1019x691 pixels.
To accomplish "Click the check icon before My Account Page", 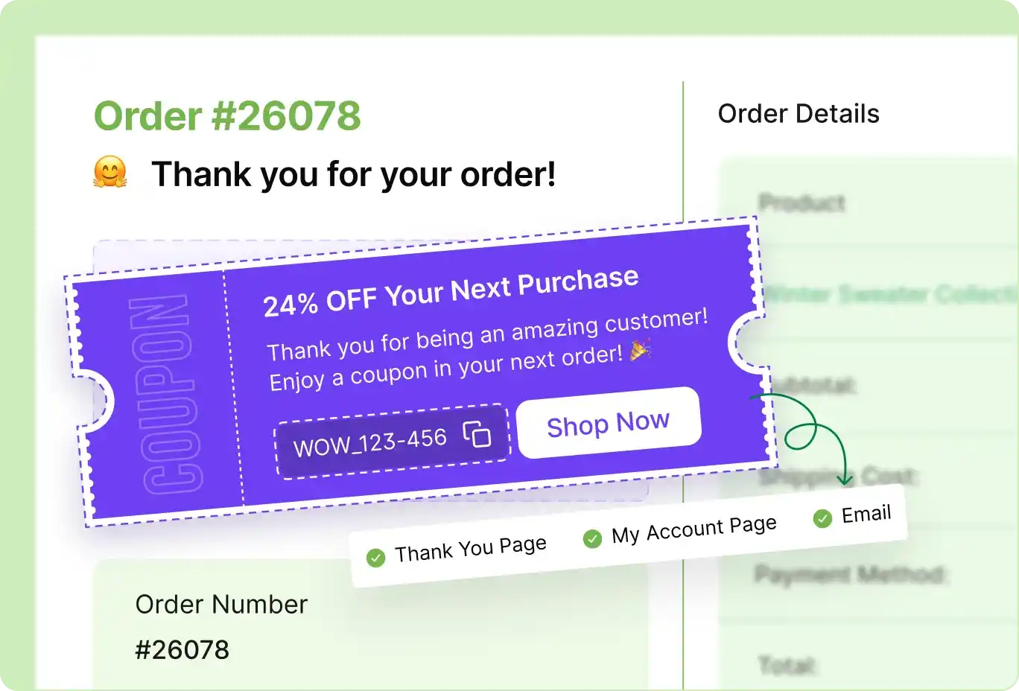I will 592,538.
